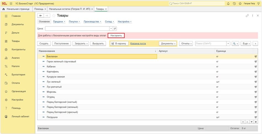Click cart icon in Баклажан row
262x134 pixels.
click(255, 56)
